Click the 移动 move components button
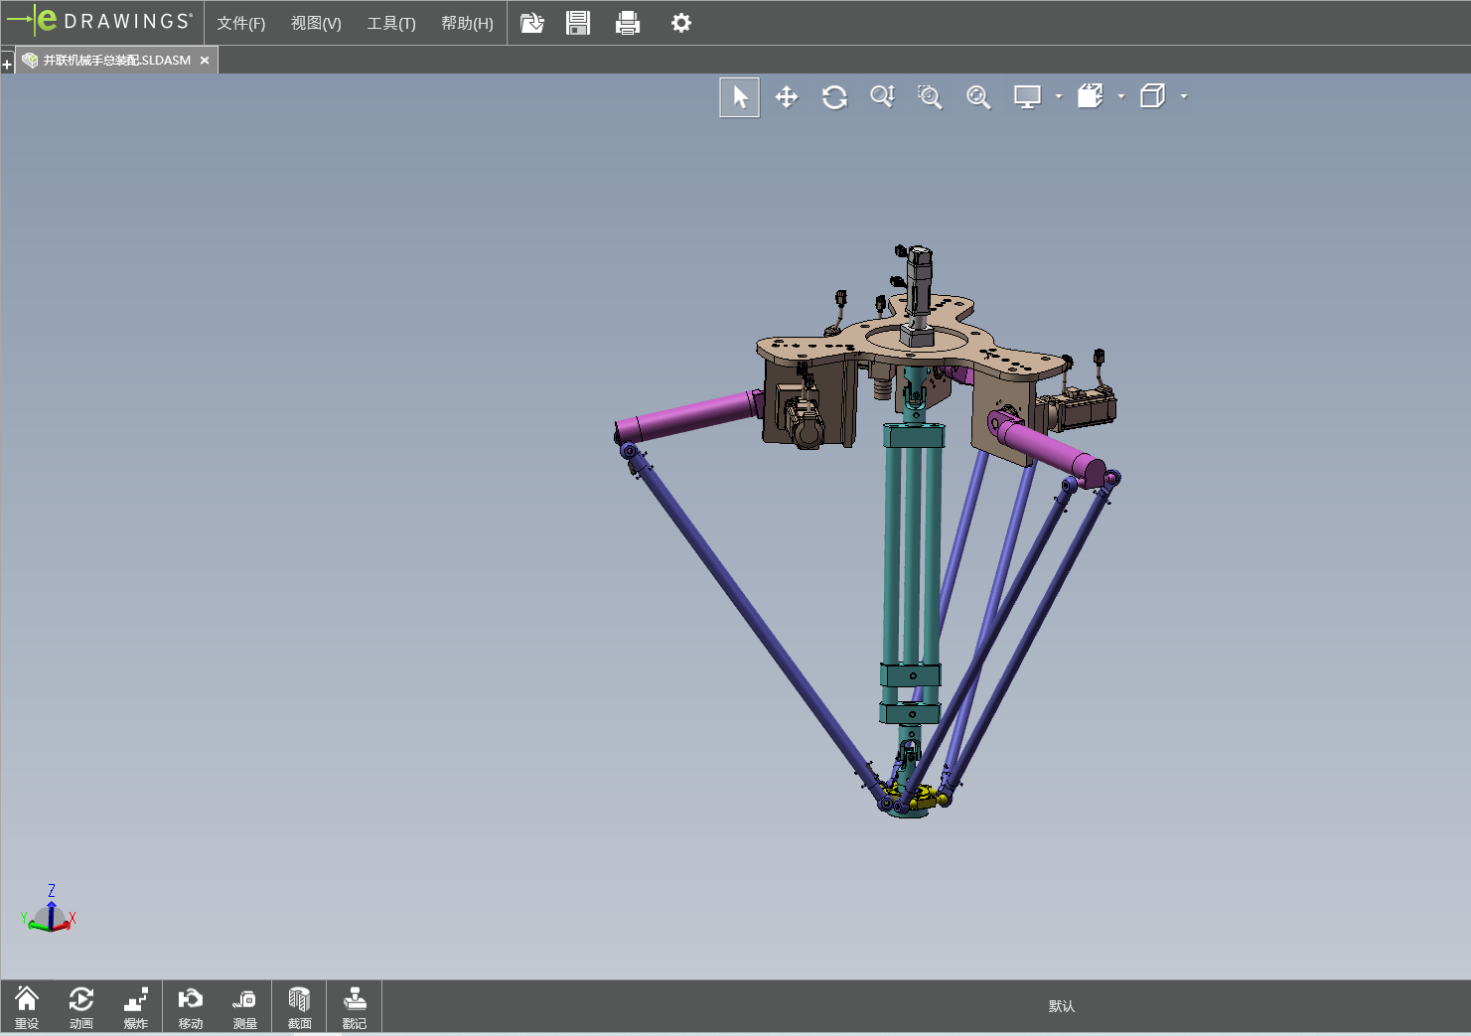The height and width of the screenshot is (1036, 1471). 191,1007
